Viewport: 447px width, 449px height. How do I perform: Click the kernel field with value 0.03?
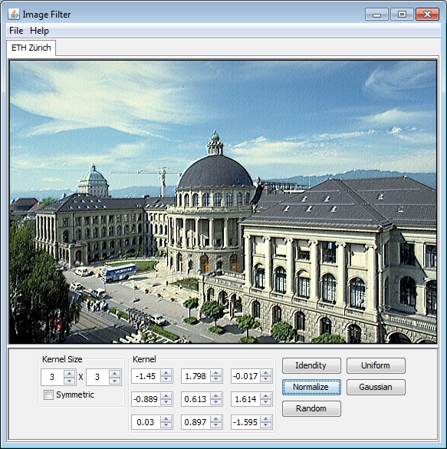click(146, 422)
